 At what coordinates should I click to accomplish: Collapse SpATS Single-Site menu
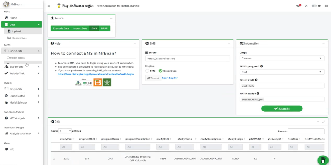point(22,51)
